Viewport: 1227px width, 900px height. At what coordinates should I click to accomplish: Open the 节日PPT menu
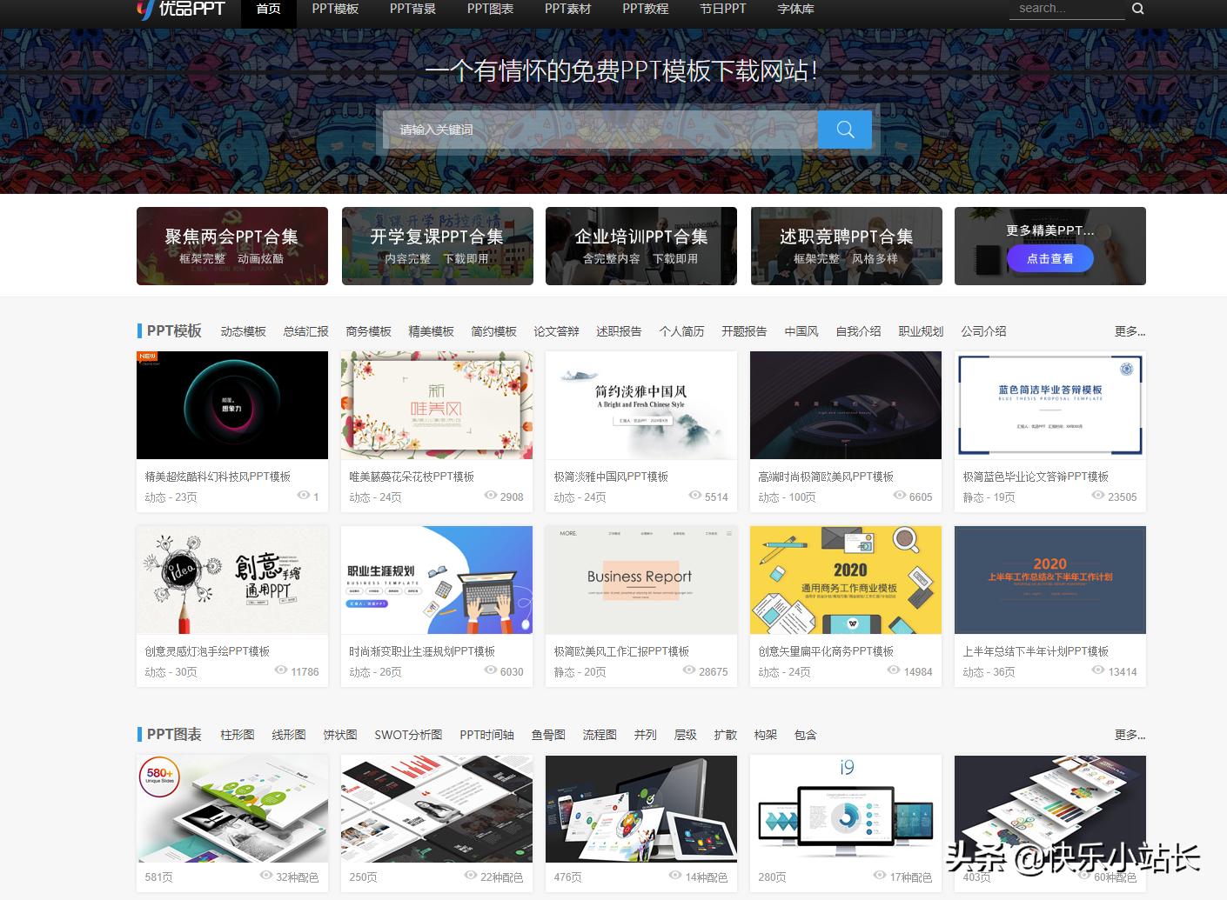tap(722, 10)
